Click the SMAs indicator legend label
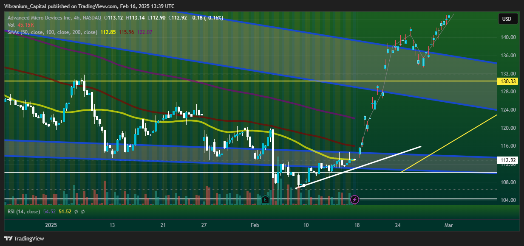The image size is (524, 246). tap(52, 32)
